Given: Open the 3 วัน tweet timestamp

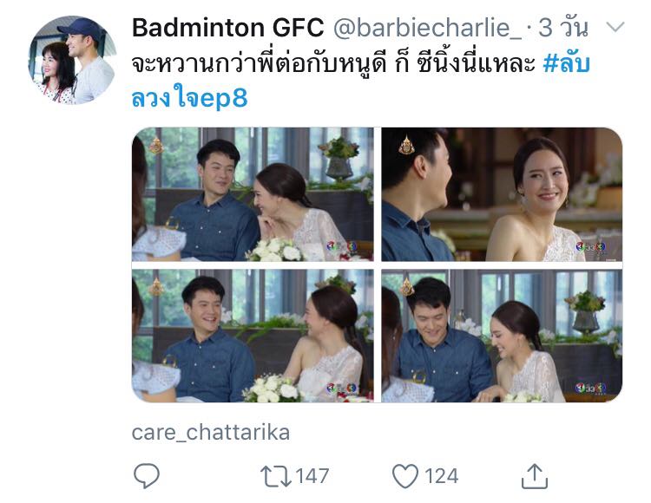Looking at the screenshot, I should click(563, 28).
